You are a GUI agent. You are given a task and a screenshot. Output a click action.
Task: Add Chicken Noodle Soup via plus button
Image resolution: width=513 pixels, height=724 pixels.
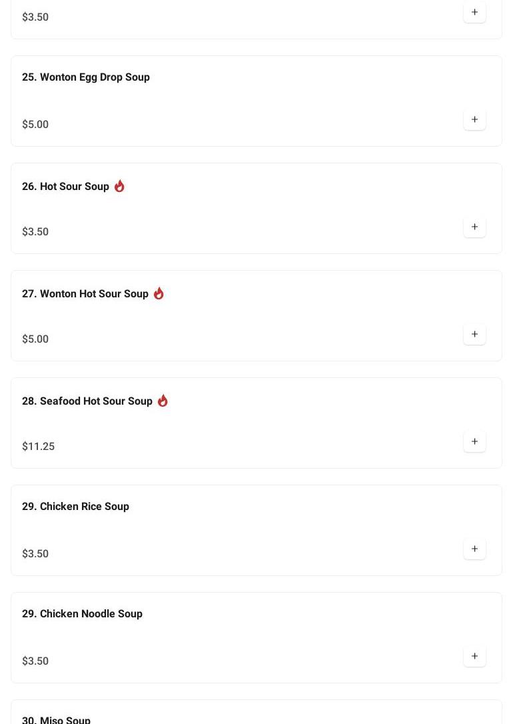(x=474, y=657)
